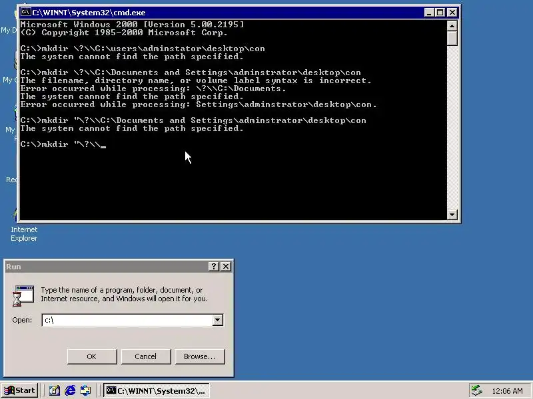Select the cmd.exe taskbar button
This screenshot has height=399, width=533.
157,390
